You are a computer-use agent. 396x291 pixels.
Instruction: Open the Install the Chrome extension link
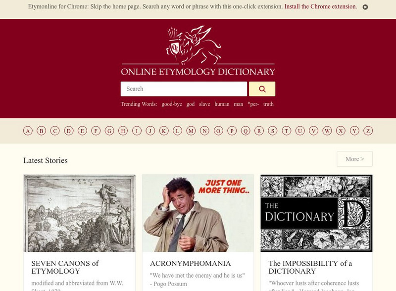[x=321, y=6]
